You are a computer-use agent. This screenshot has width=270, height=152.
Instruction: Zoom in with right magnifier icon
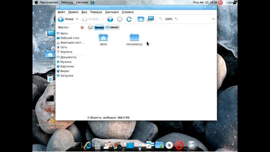176,19
